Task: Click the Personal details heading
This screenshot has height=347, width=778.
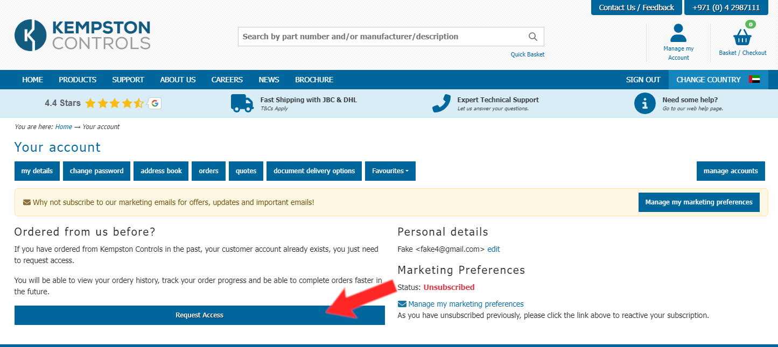Action: [443, 232]
